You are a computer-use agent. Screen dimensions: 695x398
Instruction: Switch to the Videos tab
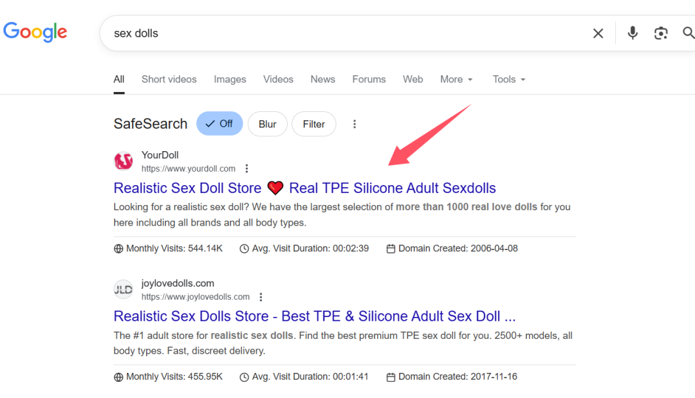pyautogui.click(x=278, y=79)
